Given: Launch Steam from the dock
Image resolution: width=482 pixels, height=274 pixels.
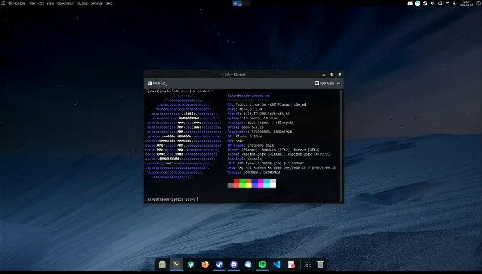Looking at the screenshot, I should (219, 264).
